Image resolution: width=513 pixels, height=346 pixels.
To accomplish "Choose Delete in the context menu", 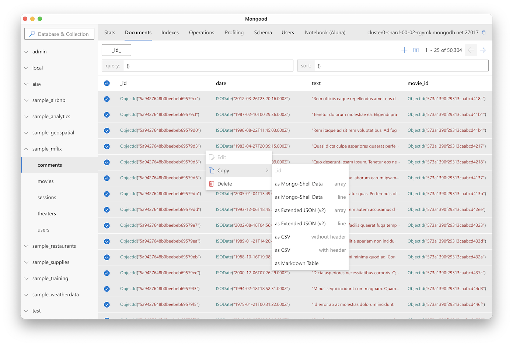I will (x=239, y=184).
